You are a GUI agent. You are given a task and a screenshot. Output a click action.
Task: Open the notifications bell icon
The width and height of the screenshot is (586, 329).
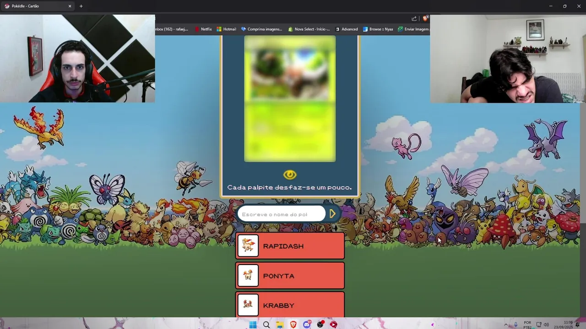pos(578,324)
